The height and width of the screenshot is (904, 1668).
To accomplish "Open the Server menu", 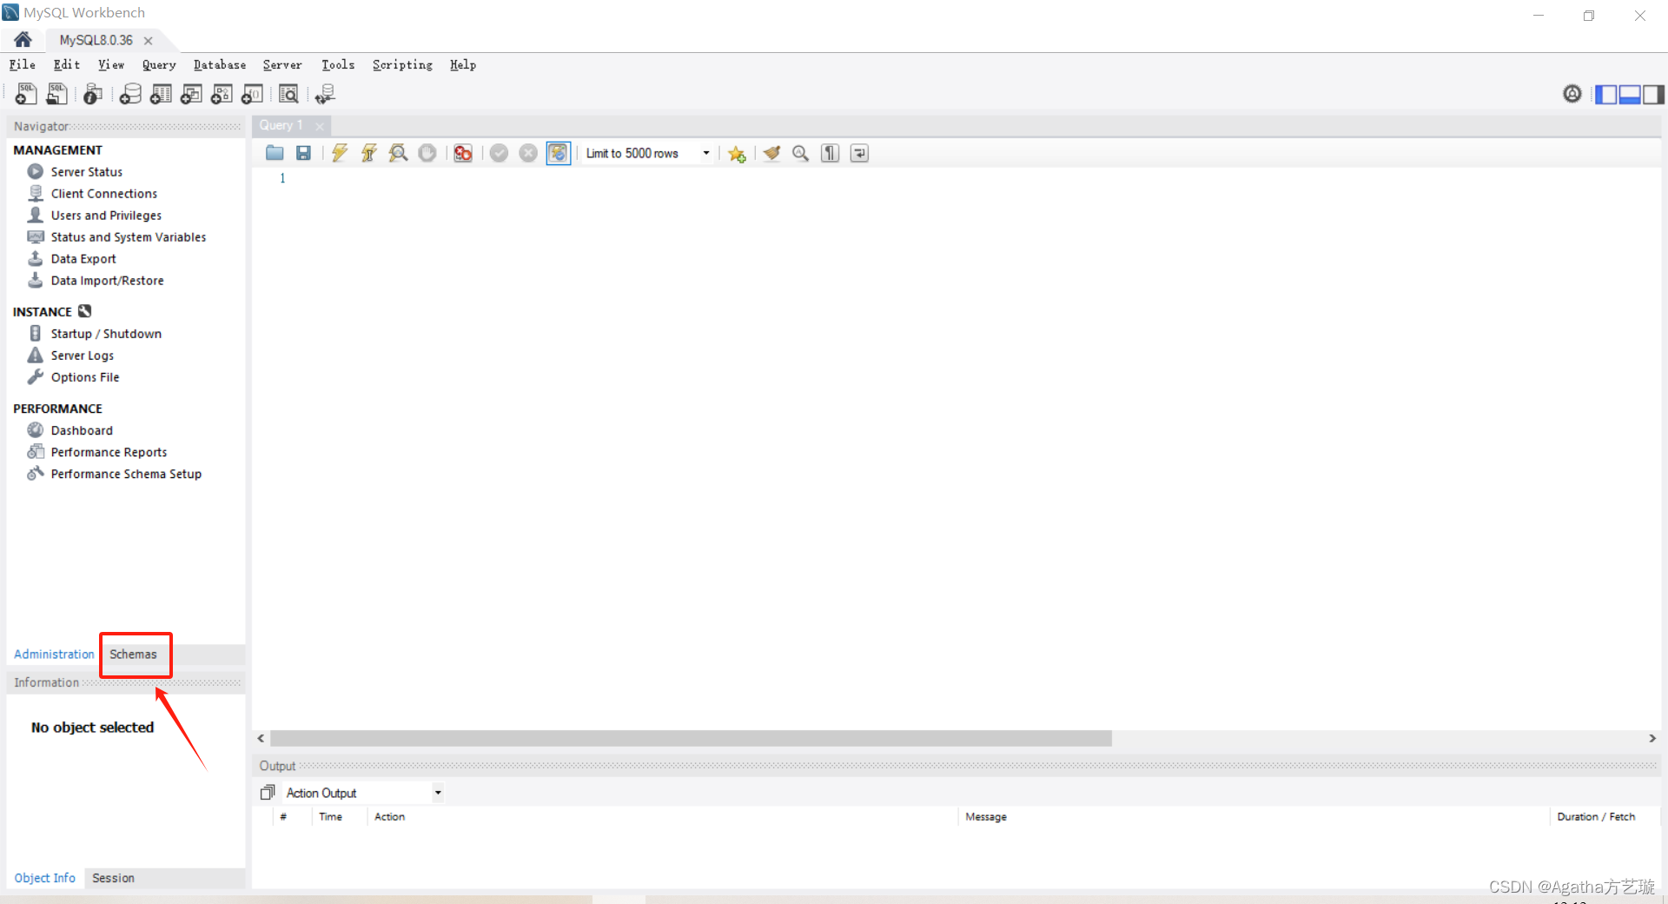I will point(282,64).
